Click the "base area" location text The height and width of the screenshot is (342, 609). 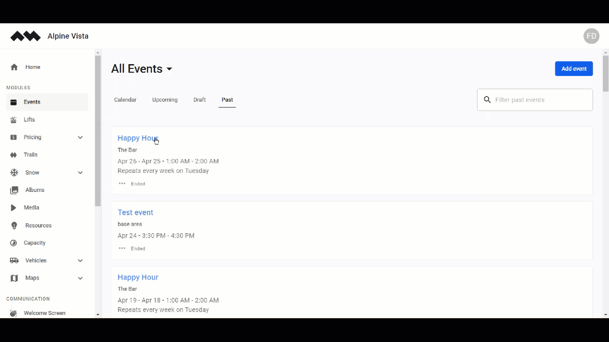point(130,224)
